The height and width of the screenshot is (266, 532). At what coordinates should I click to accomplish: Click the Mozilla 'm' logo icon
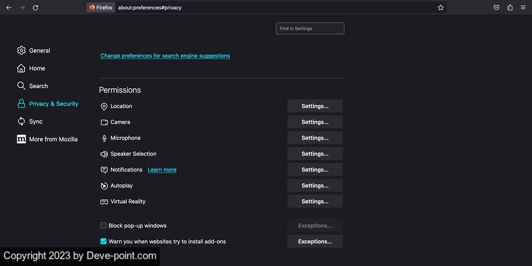tap(21, 139)
